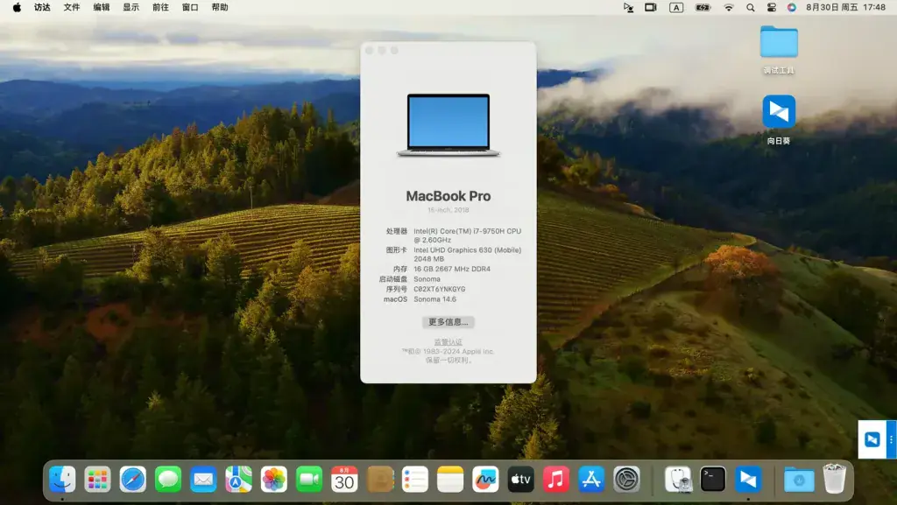
Task: Open the Downloads folder in Dock
Action: (799, 480)
